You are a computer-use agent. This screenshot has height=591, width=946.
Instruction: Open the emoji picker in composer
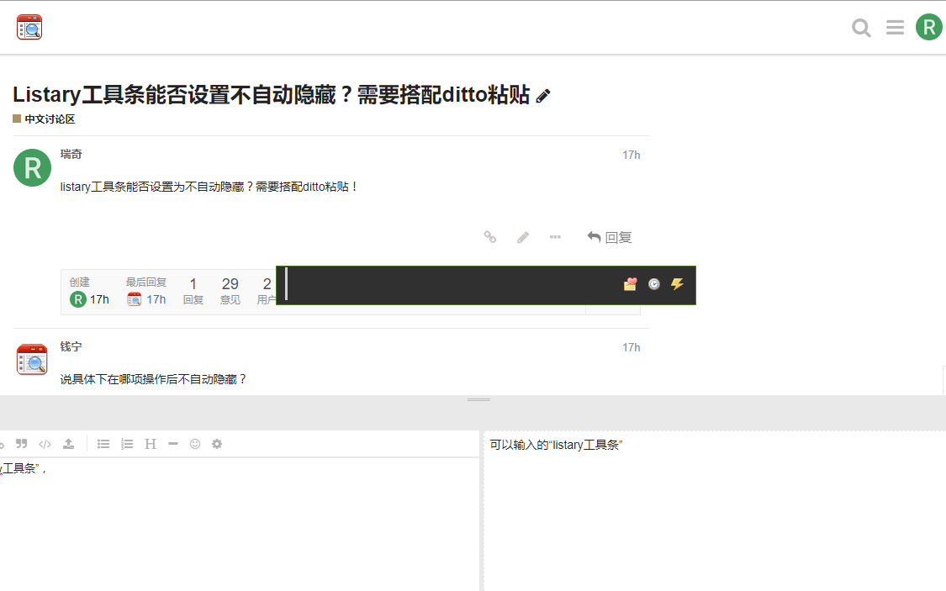pyautogui.click(x=195, y=444)
